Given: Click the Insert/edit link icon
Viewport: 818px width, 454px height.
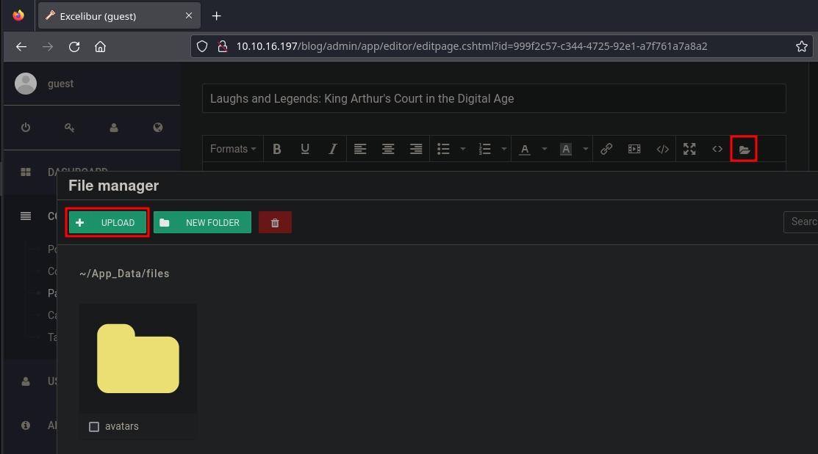Looking at the screenshot, I should pyautogui.click(x=606, y=149).
